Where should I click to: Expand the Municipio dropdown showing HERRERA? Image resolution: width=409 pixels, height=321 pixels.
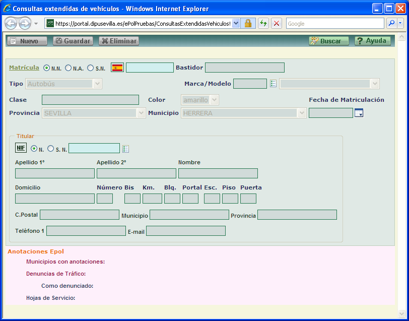(x=302, y=113)
